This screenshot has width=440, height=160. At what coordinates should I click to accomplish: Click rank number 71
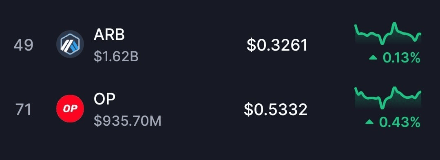click(x=23, y=109)
